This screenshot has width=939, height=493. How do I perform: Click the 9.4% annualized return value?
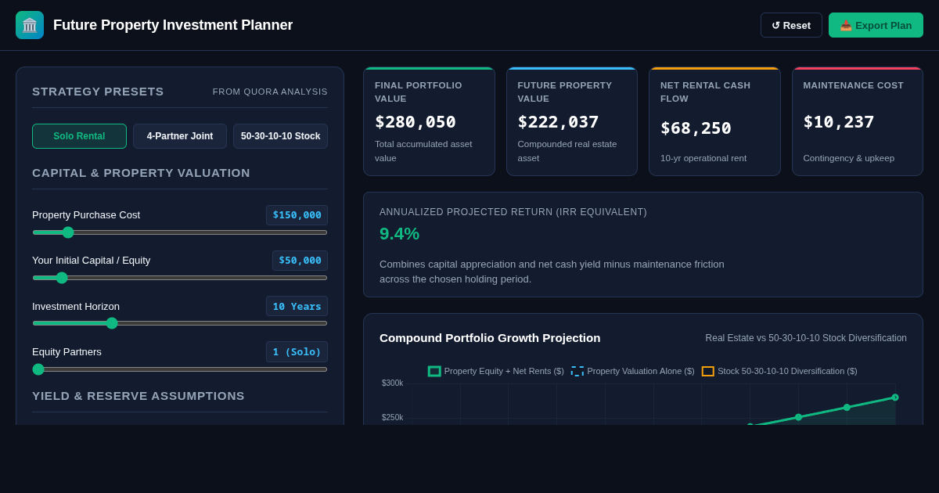coord(400,234)
